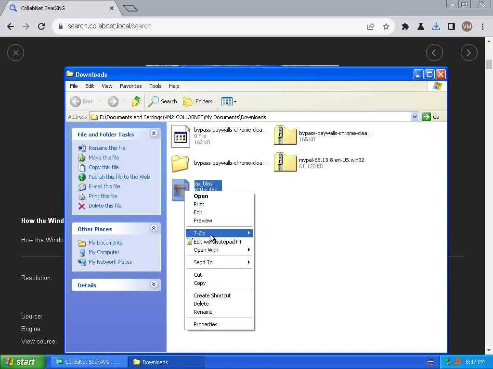Open the Tools menu
493x369 pixels.
point(156,86)
